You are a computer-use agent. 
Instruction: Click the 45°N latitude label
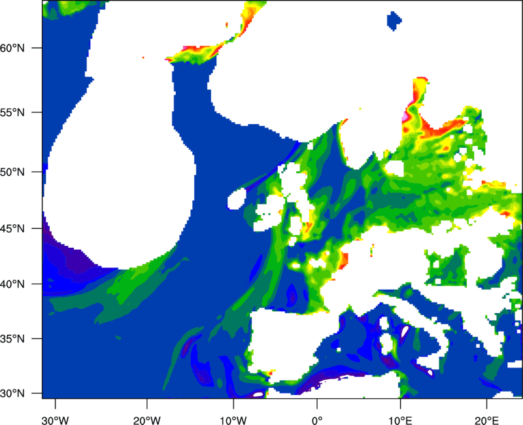pos(12,228)
